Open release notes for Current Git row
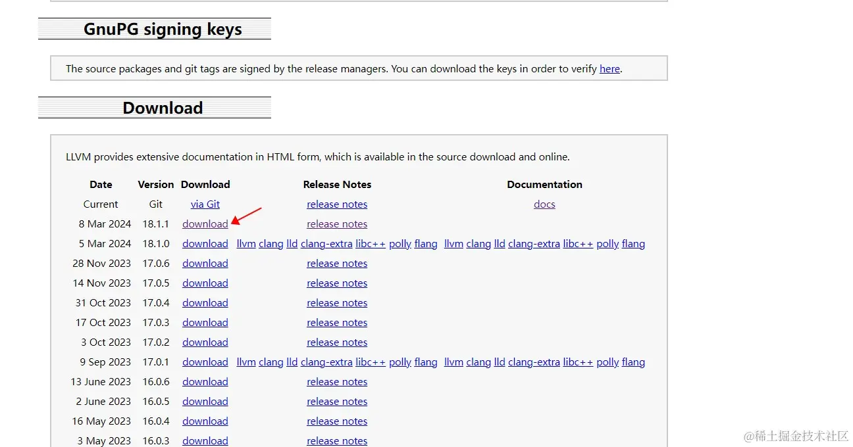This screenshot has height=447, width=853. (x=337, y=204)
